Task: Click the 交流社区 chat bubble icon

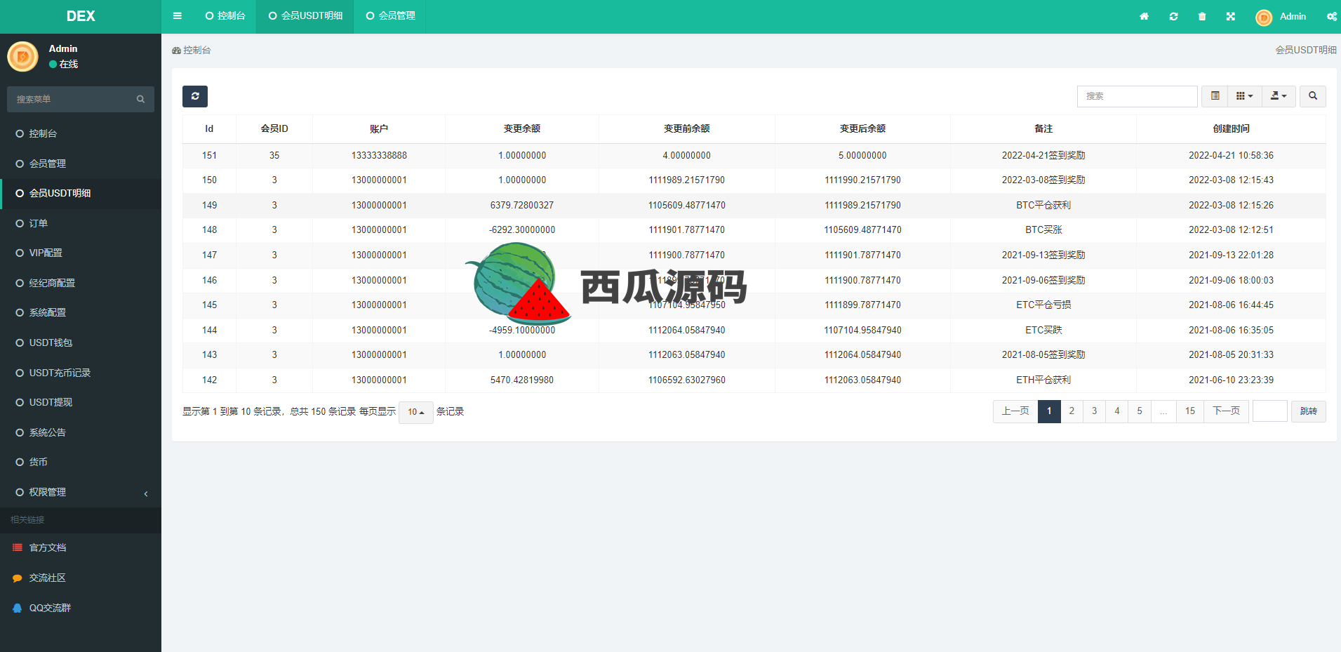Action: (18, 578)
